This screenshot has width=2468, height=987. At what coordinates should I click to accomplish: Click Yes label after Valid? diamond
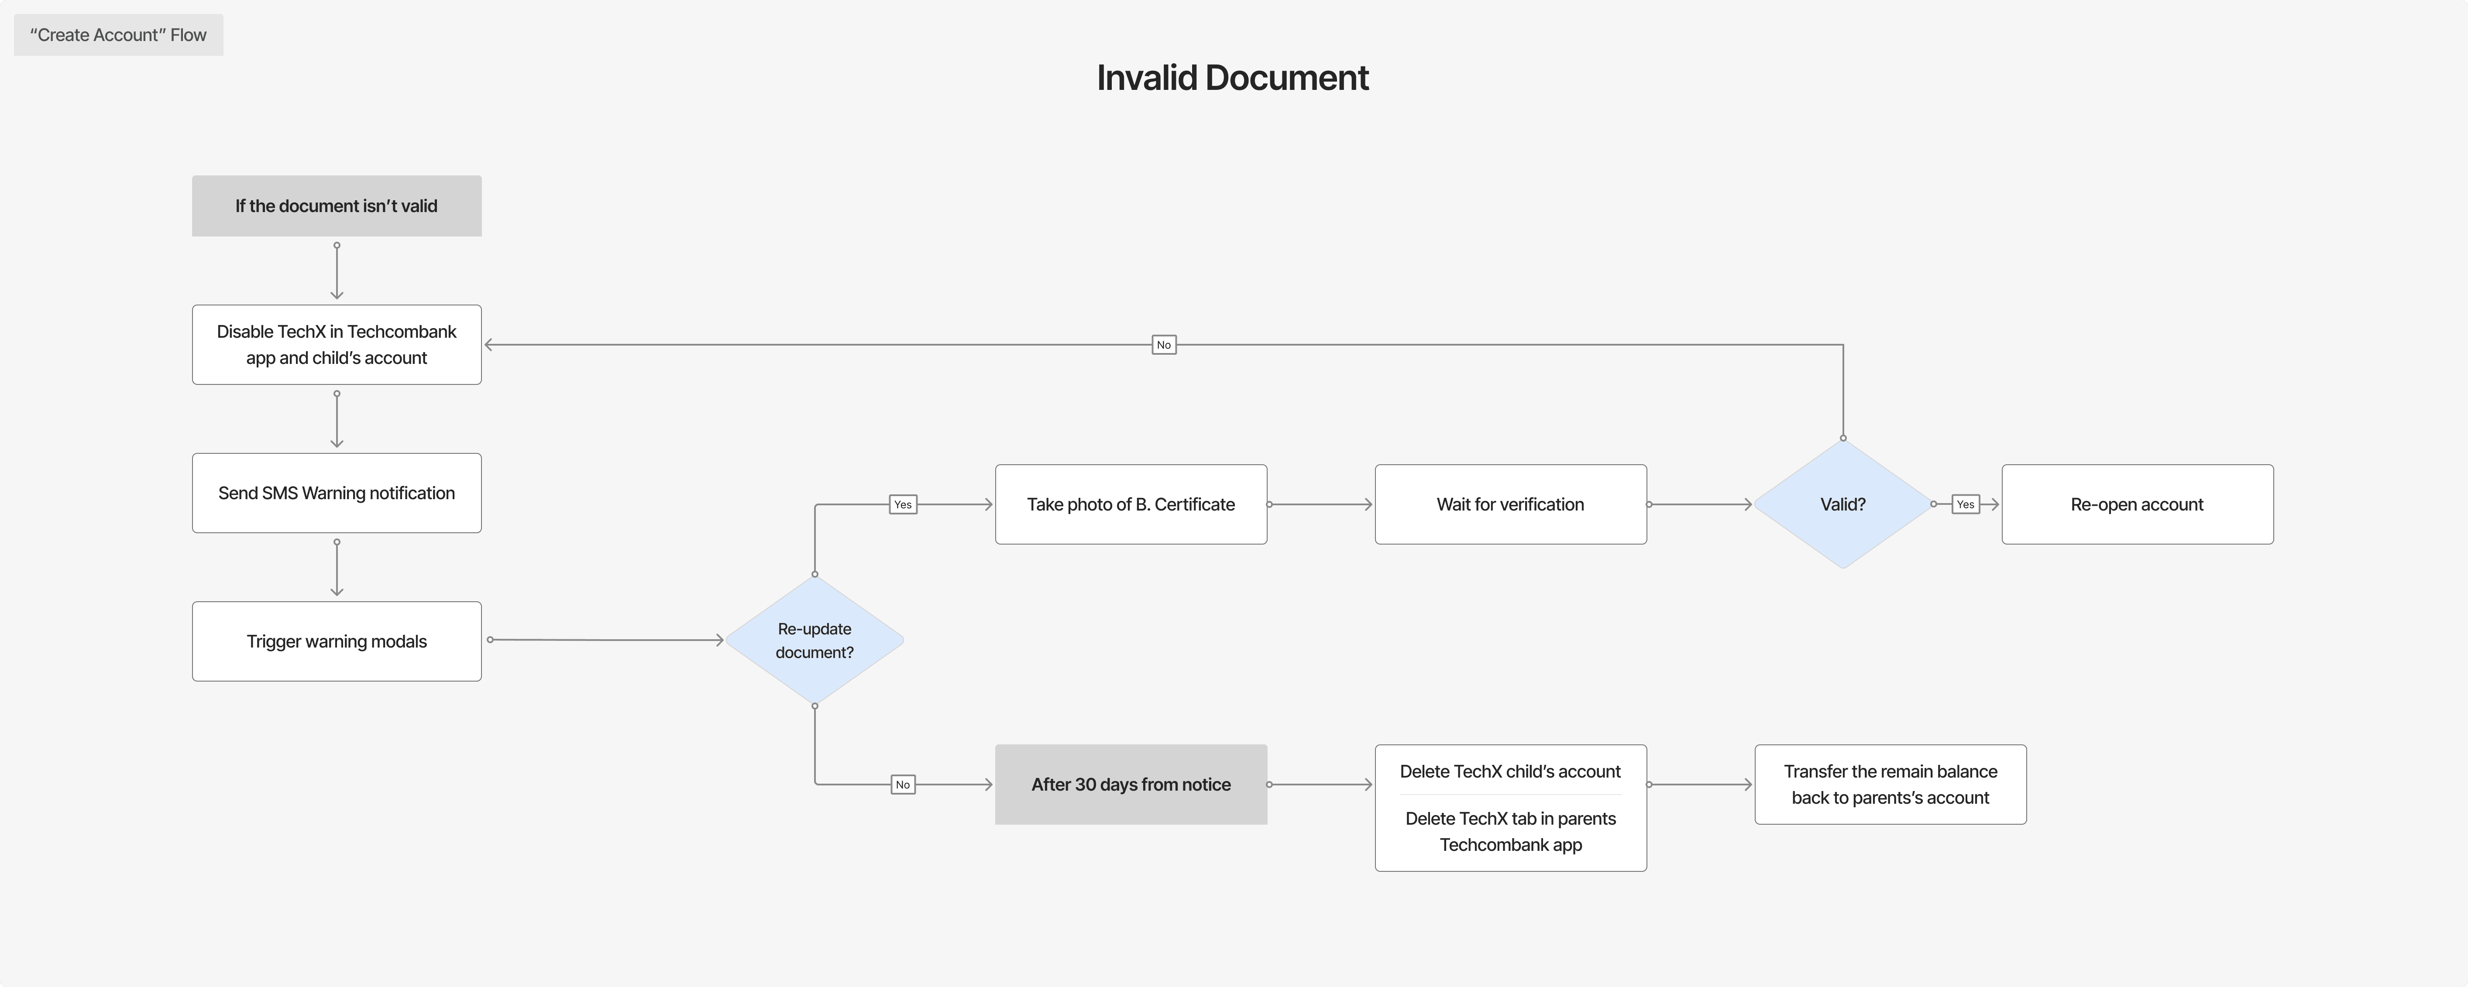1965,504
